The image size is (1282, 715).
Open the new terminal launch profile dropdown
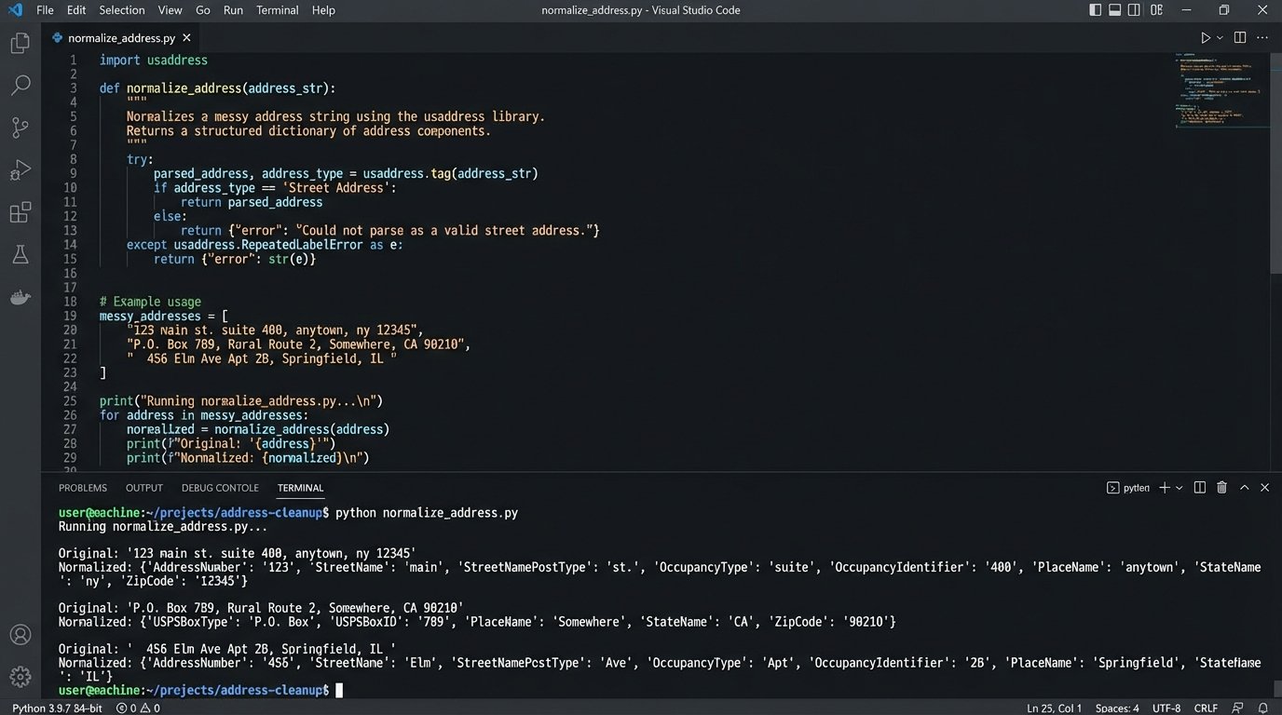[1180, 488]
